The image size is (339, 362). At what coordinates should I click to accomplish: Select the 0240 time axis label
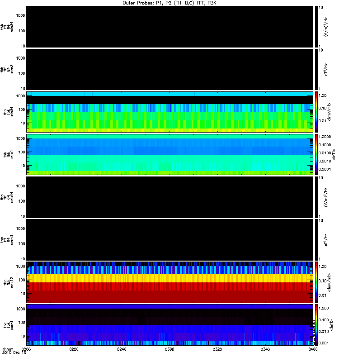coord(122,349)
